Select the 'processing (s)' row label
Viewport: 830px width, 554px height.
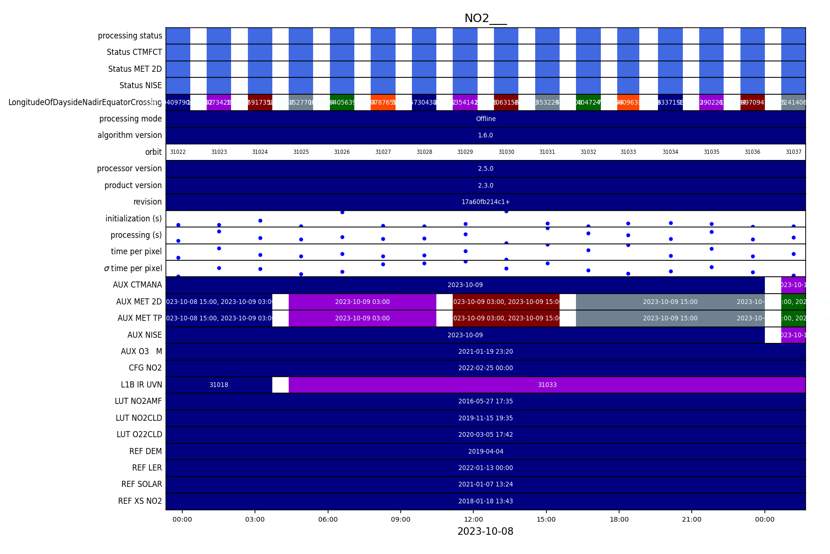(136, 235)
